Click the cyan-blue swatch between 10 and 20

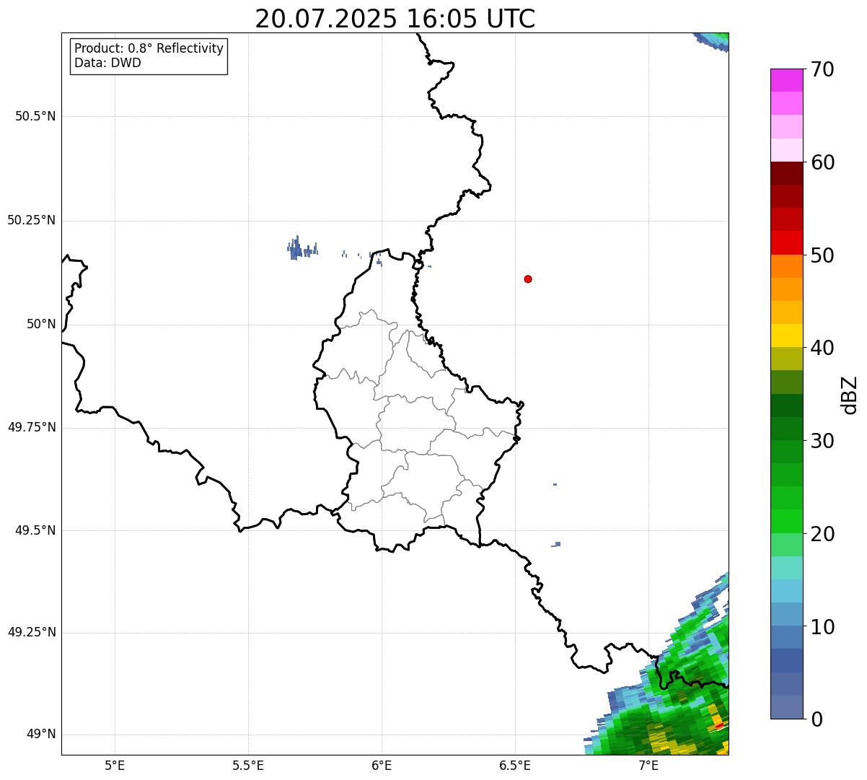(x=786, y=591)
